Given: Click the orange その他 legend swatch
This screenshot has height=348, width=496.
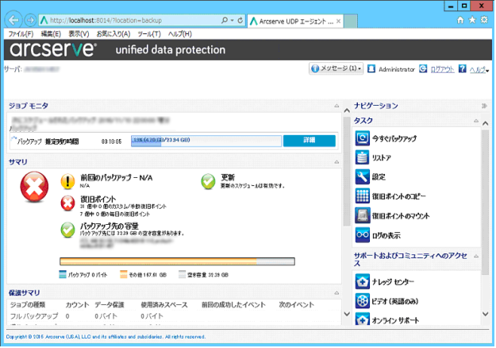Looking at the screenshot, I should 123,274.
